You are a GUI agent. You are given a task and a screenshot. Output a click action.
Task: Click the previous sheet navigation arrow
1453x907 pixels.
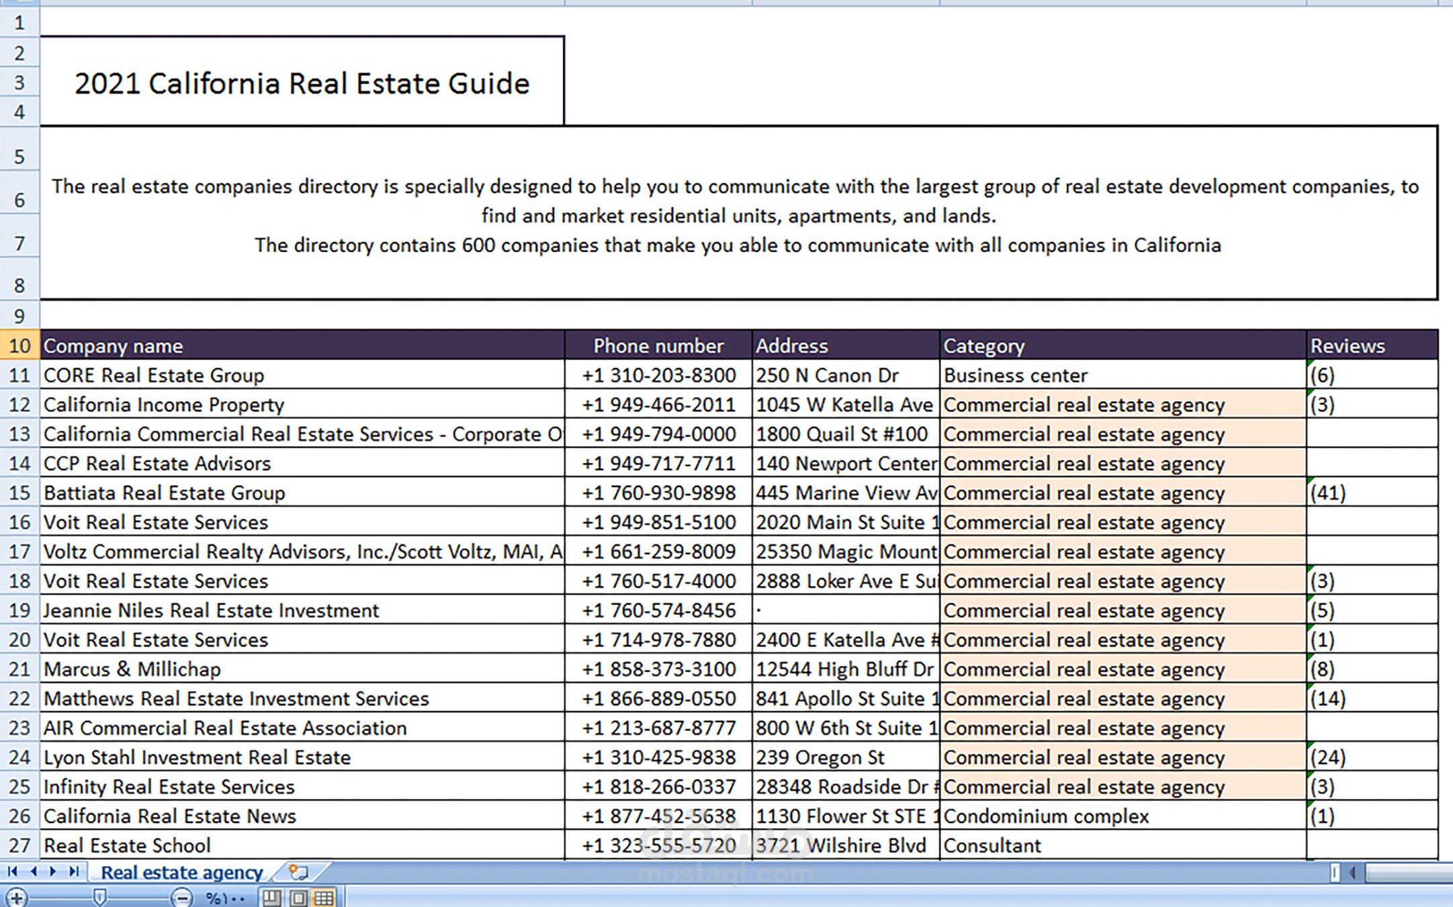33,872
